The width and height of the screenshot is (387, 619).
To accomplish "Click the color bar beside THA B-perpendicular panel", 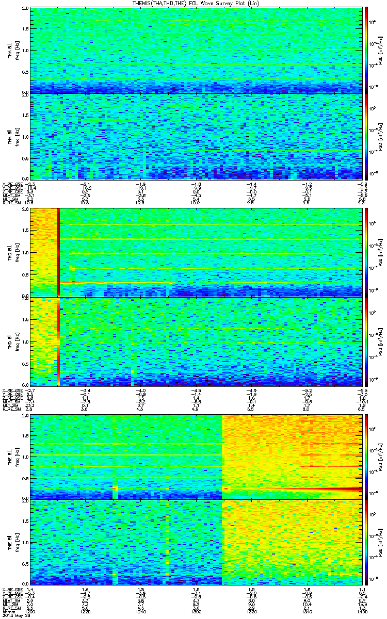I will pyautogui.click(x=366, y=51).
